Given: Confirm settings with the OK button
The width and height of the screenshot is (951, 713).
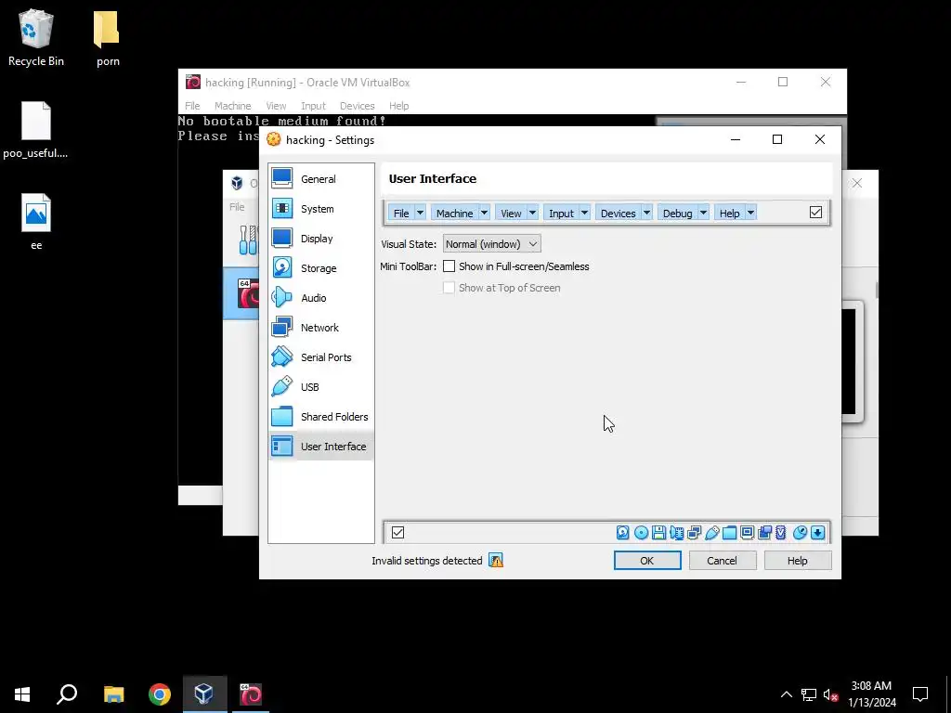Looking at the screenshot, I should 647,560.
